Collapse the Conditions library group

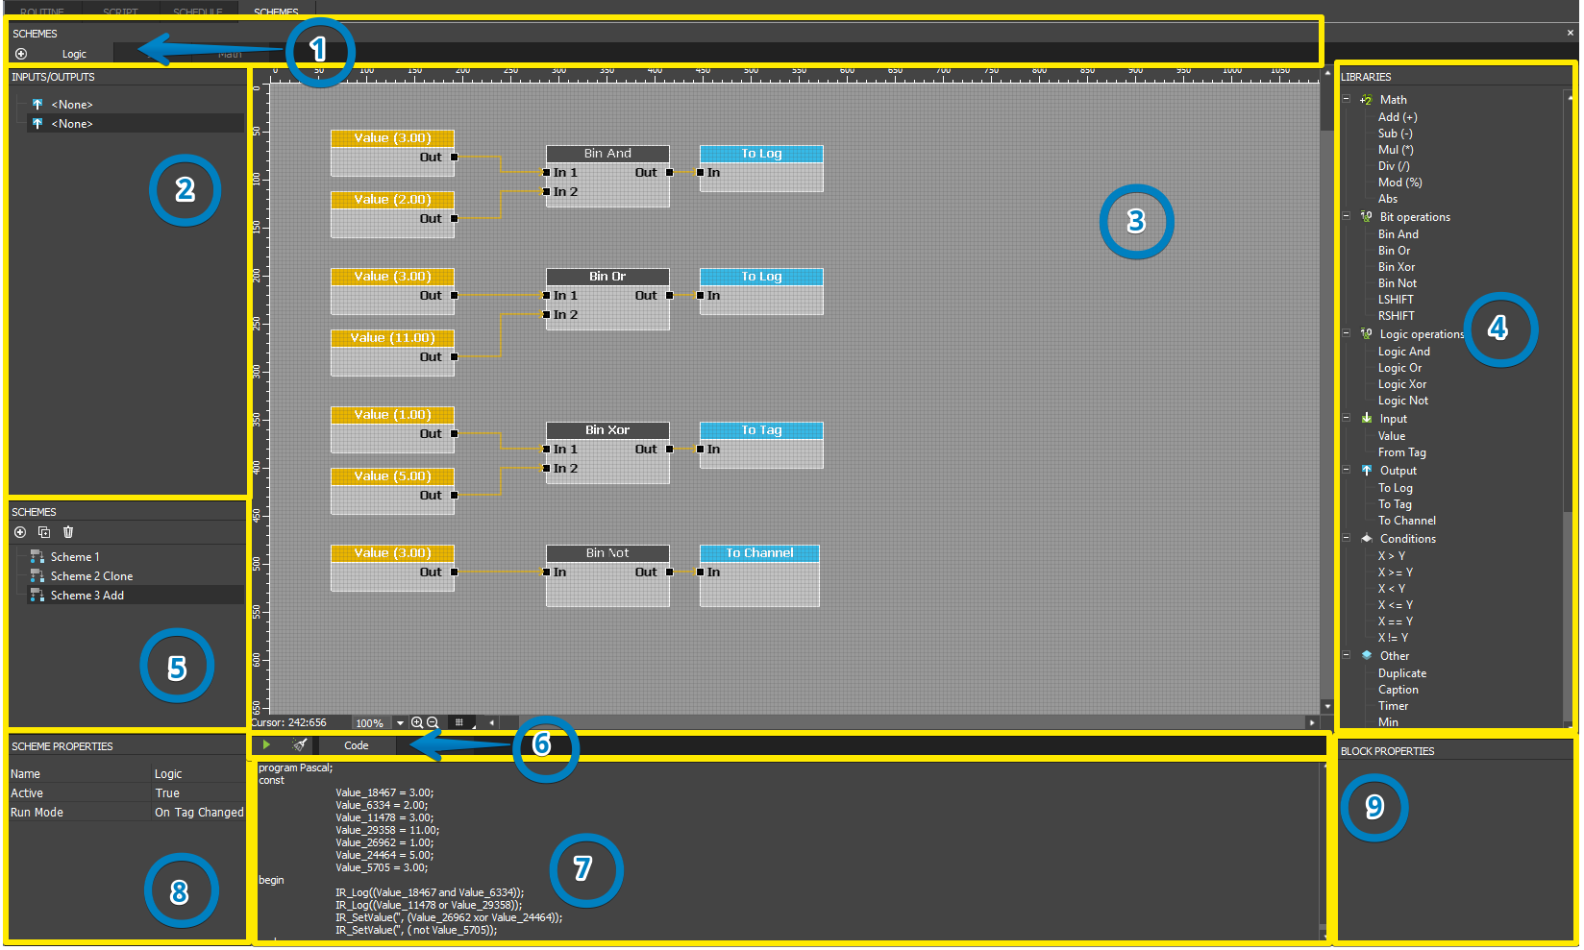coord(1347,538)
